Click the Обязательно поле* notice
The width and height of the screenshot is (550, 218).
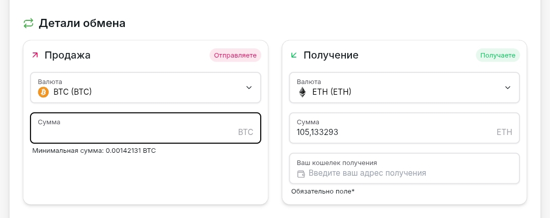click(x=323, y=192)
